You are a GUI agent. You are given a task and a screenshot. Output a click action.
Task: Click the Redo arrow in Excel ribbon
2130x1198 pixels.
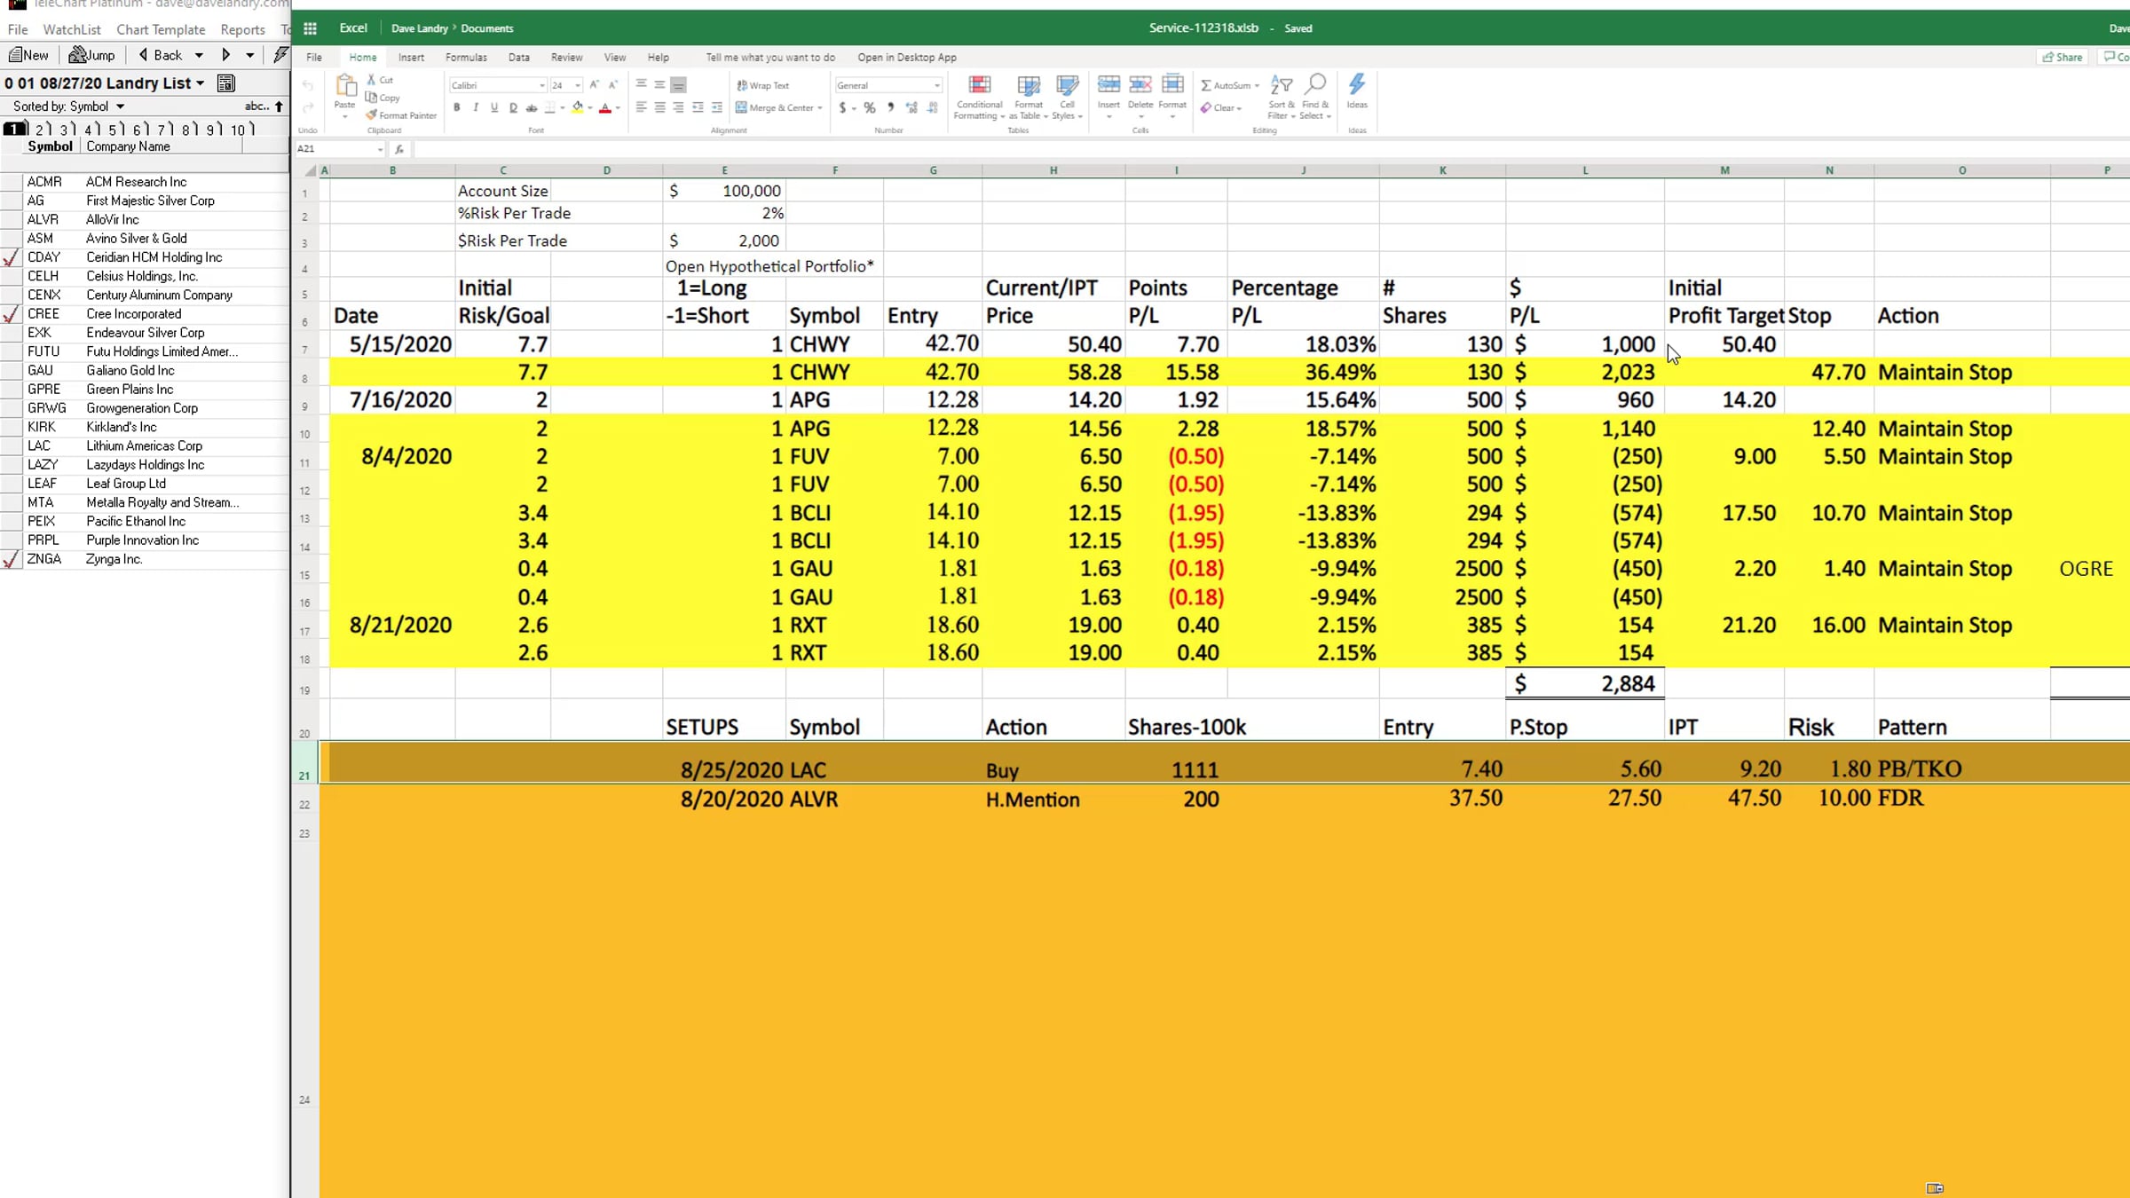point(308,107)
